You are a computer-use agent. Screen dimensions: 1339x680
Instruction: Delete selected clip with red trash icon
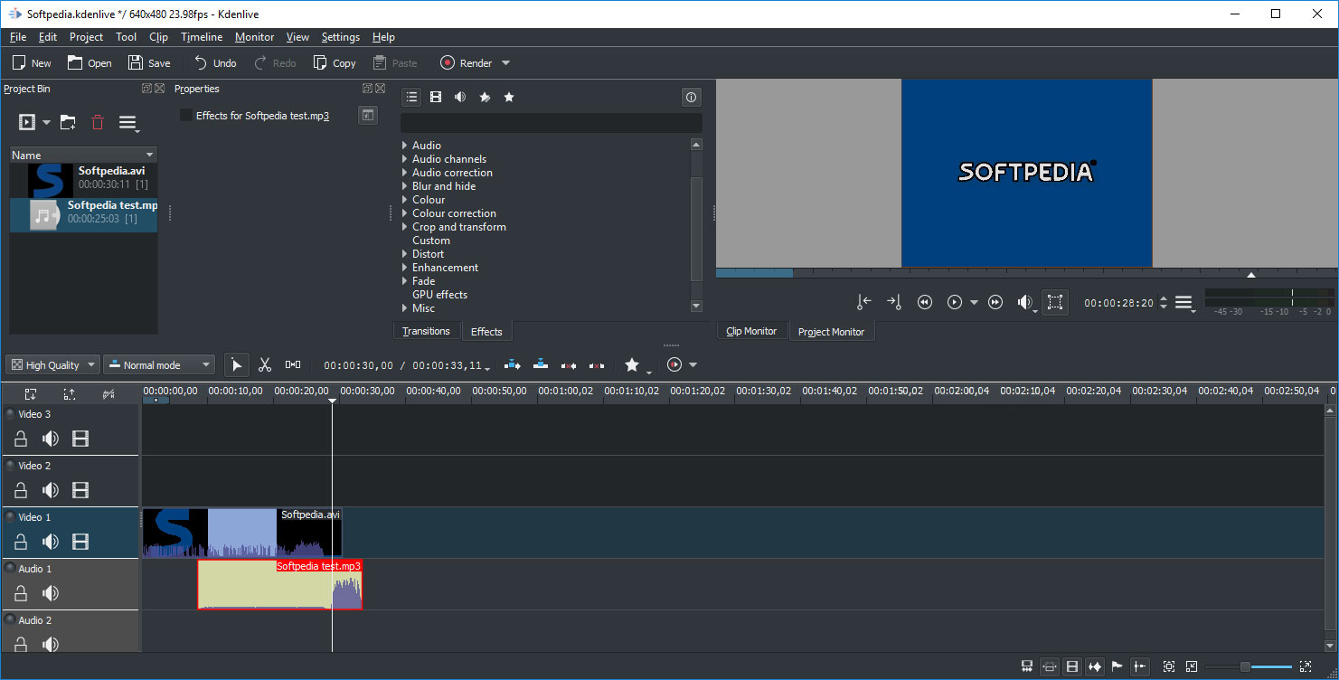[98, 122]
